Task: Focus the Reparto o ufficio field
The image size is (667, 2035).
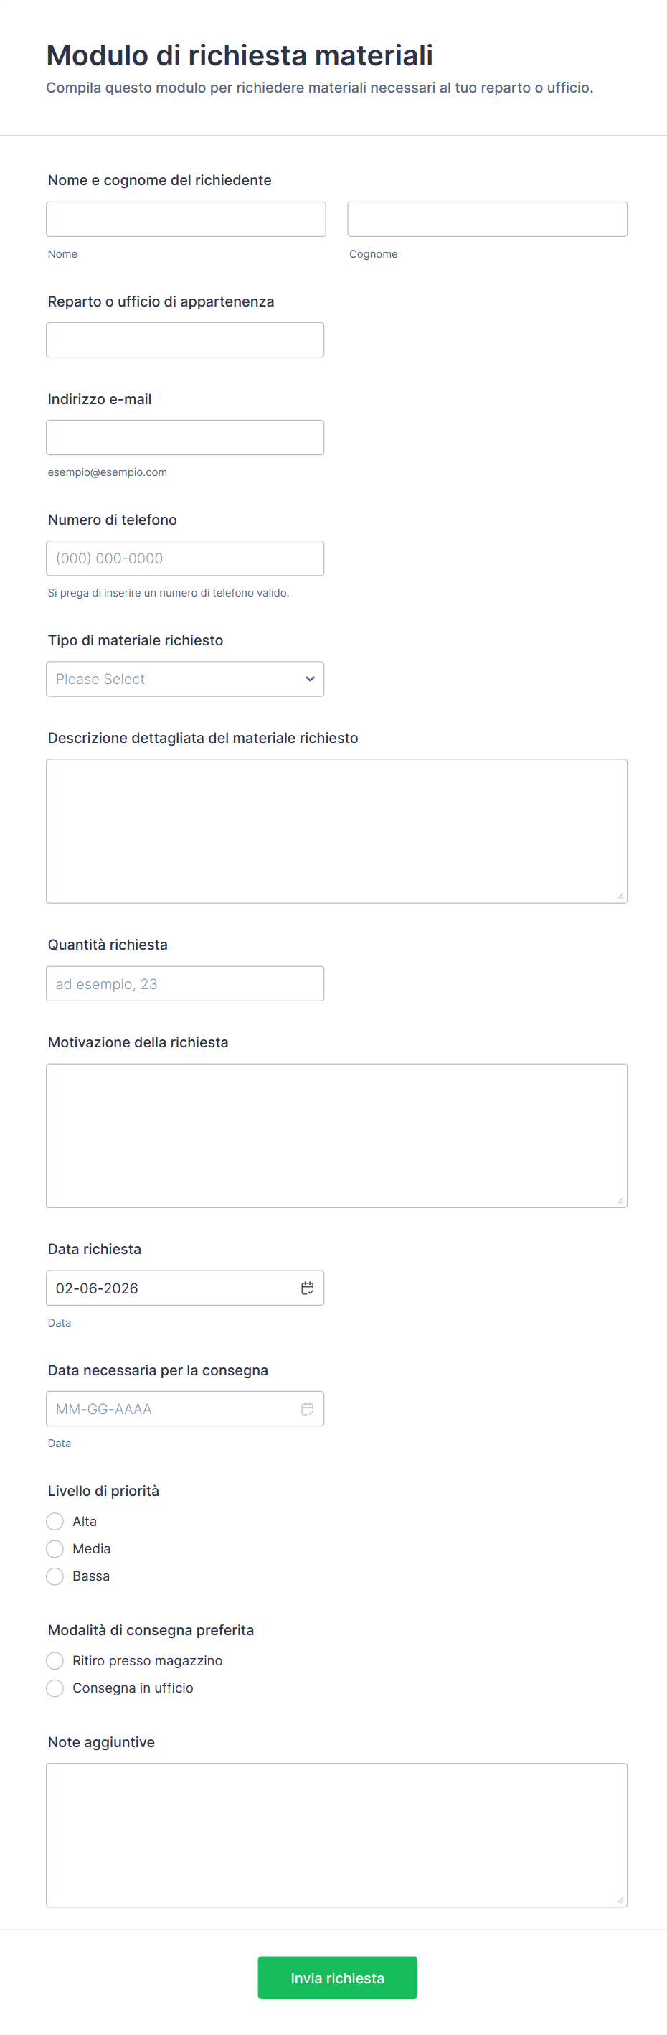Action: tap(185, 340)
